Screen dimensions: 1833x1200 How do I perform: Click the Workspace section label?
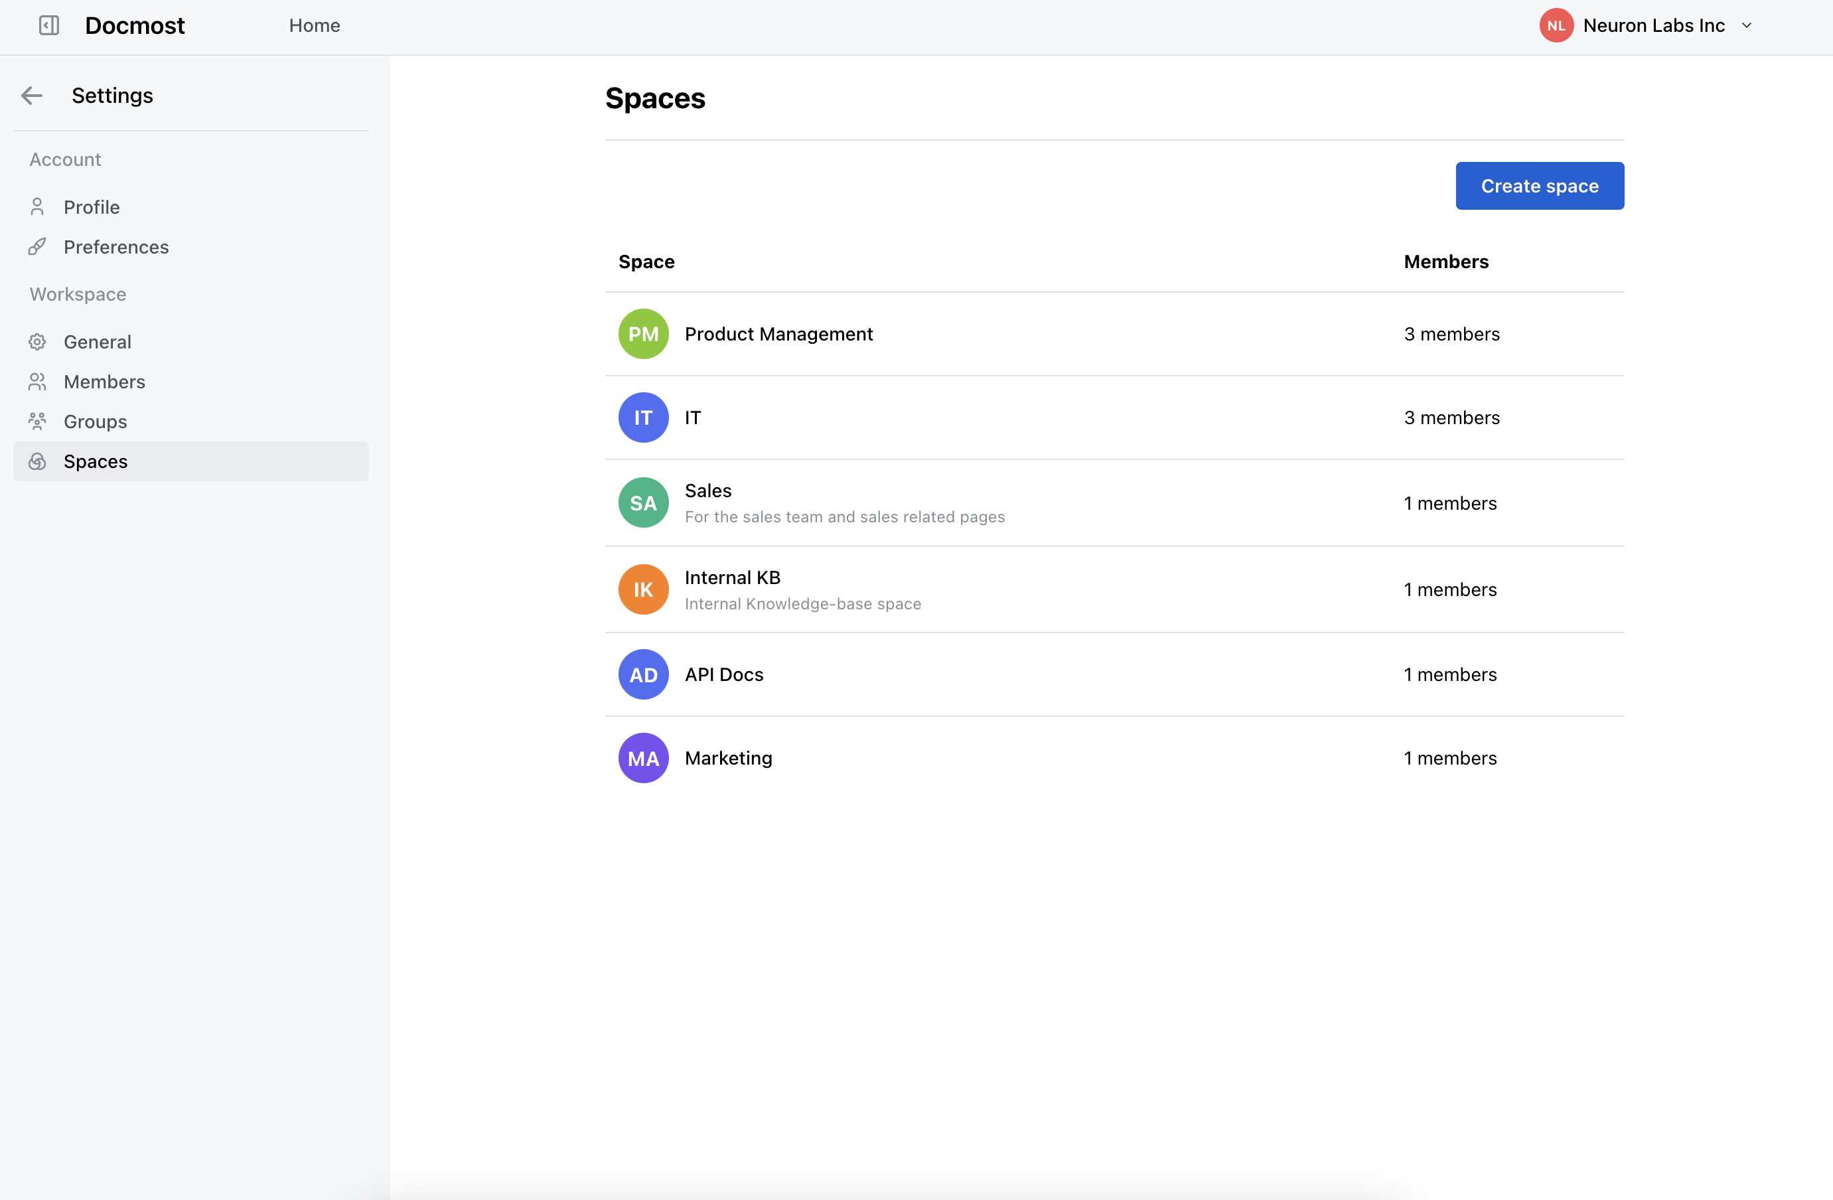[x=78, y=294]
